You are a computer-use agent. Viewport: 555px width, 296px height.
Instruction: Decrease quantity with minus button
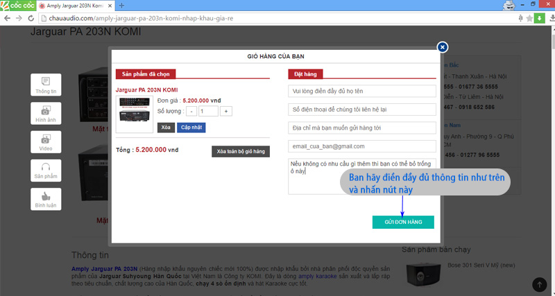click(x=191, y=112)
